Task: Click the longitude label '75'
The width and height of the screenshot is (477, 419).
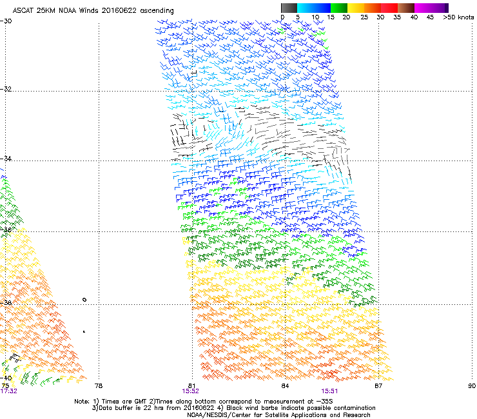Action: (5, 386)
